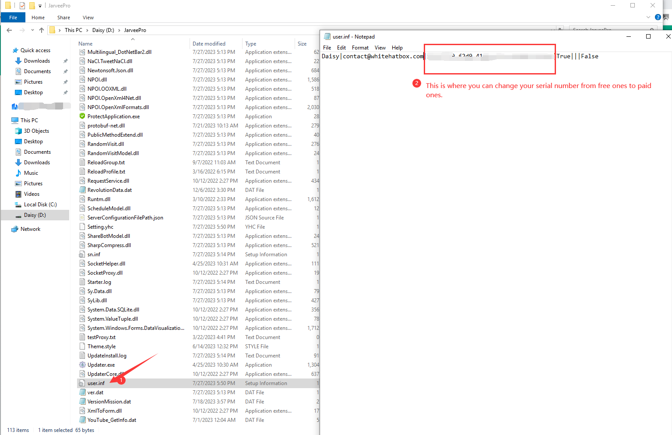This screenshot has height=435, width=672.
Task: Select the Updater.exe file icon
Action: pos(82,365)
